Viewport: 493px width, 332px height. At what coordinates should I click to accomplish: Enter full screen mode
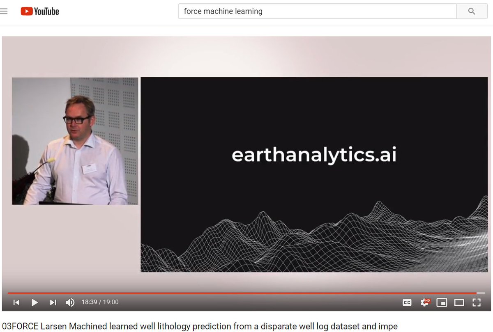[x=476, y=302]
